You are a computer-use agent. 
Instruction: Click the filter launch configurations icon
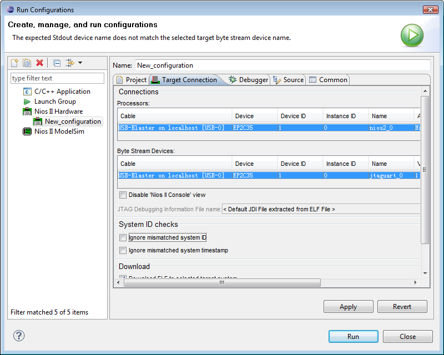pyautogui.click(x=70, y=63)
